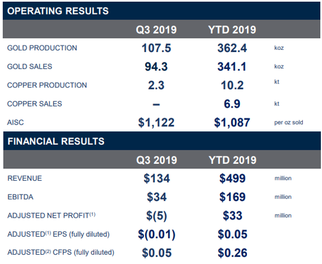Select the $169 EBITDA value
Viewport: 322px width, 264px height.
click(x=232, y=197)
